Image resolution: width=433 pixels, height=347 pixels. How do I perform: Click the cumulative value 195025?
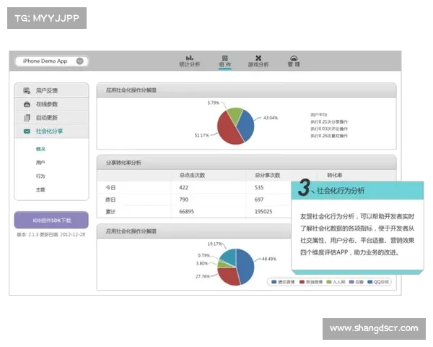pyautogui.click(x=263, y=212)
